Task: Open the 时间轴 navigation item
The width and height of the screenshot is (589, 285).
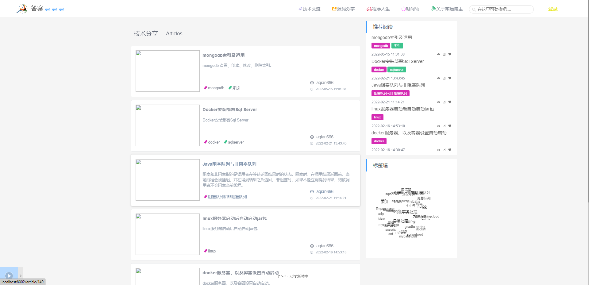Action: point(410,9)
